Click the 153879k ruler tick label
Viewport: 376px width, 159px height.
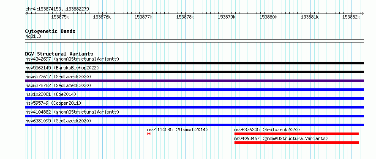[x=226, y=17]
